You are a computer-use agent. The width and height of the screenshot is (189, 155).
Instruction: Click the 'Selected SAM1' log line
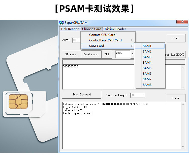73,110
